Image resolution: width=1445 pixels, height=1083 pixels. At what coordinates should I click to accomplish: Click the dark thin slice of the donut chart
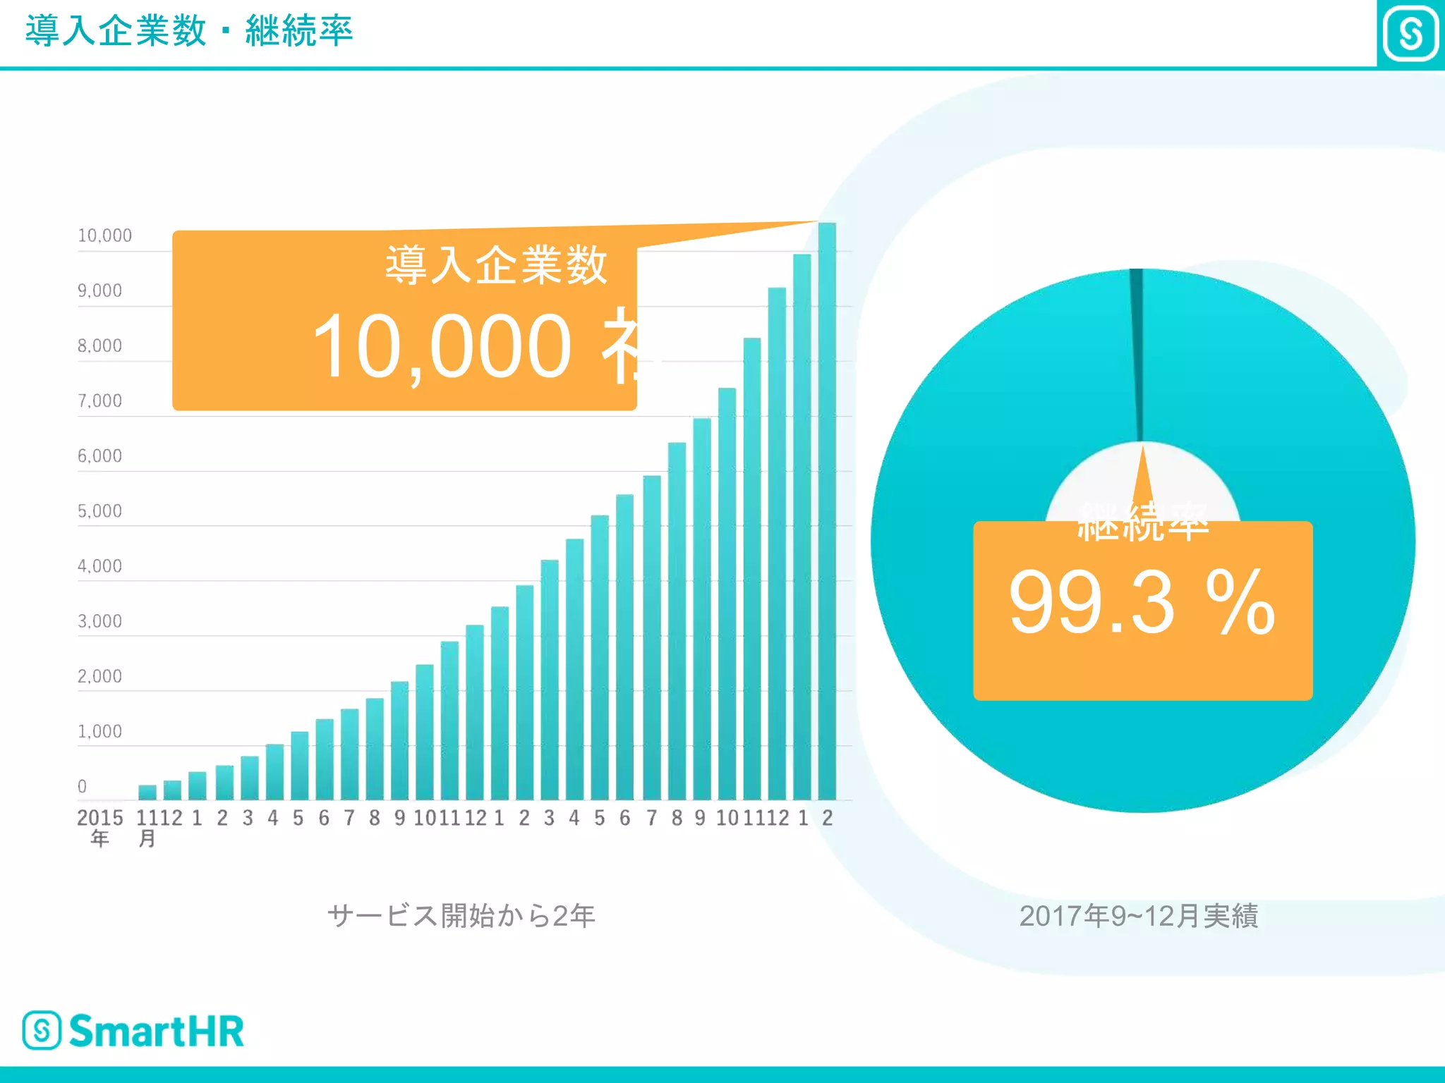click(x=1137, y=353)
